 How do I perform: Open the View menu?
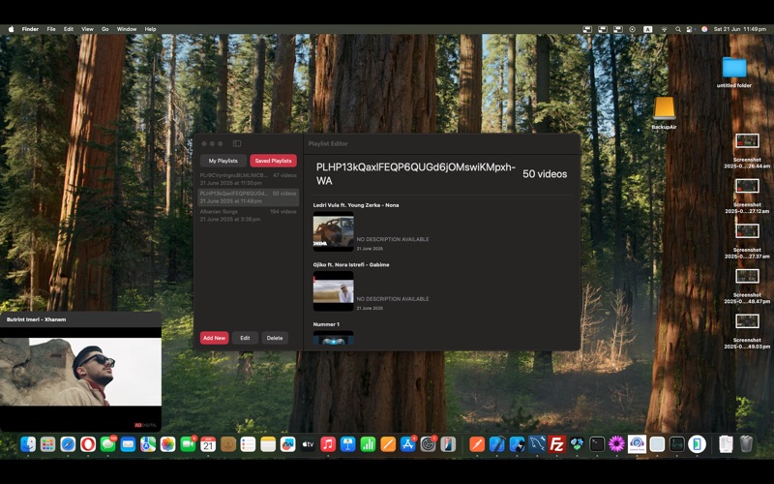click(87, 29)
